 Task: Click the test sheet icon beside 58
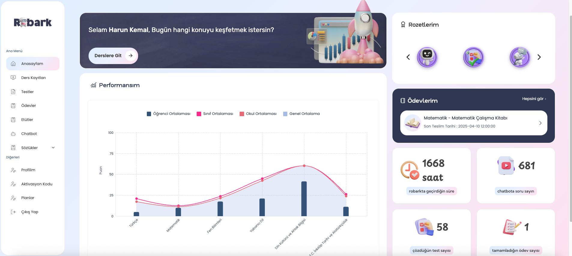tap(424, 227)
